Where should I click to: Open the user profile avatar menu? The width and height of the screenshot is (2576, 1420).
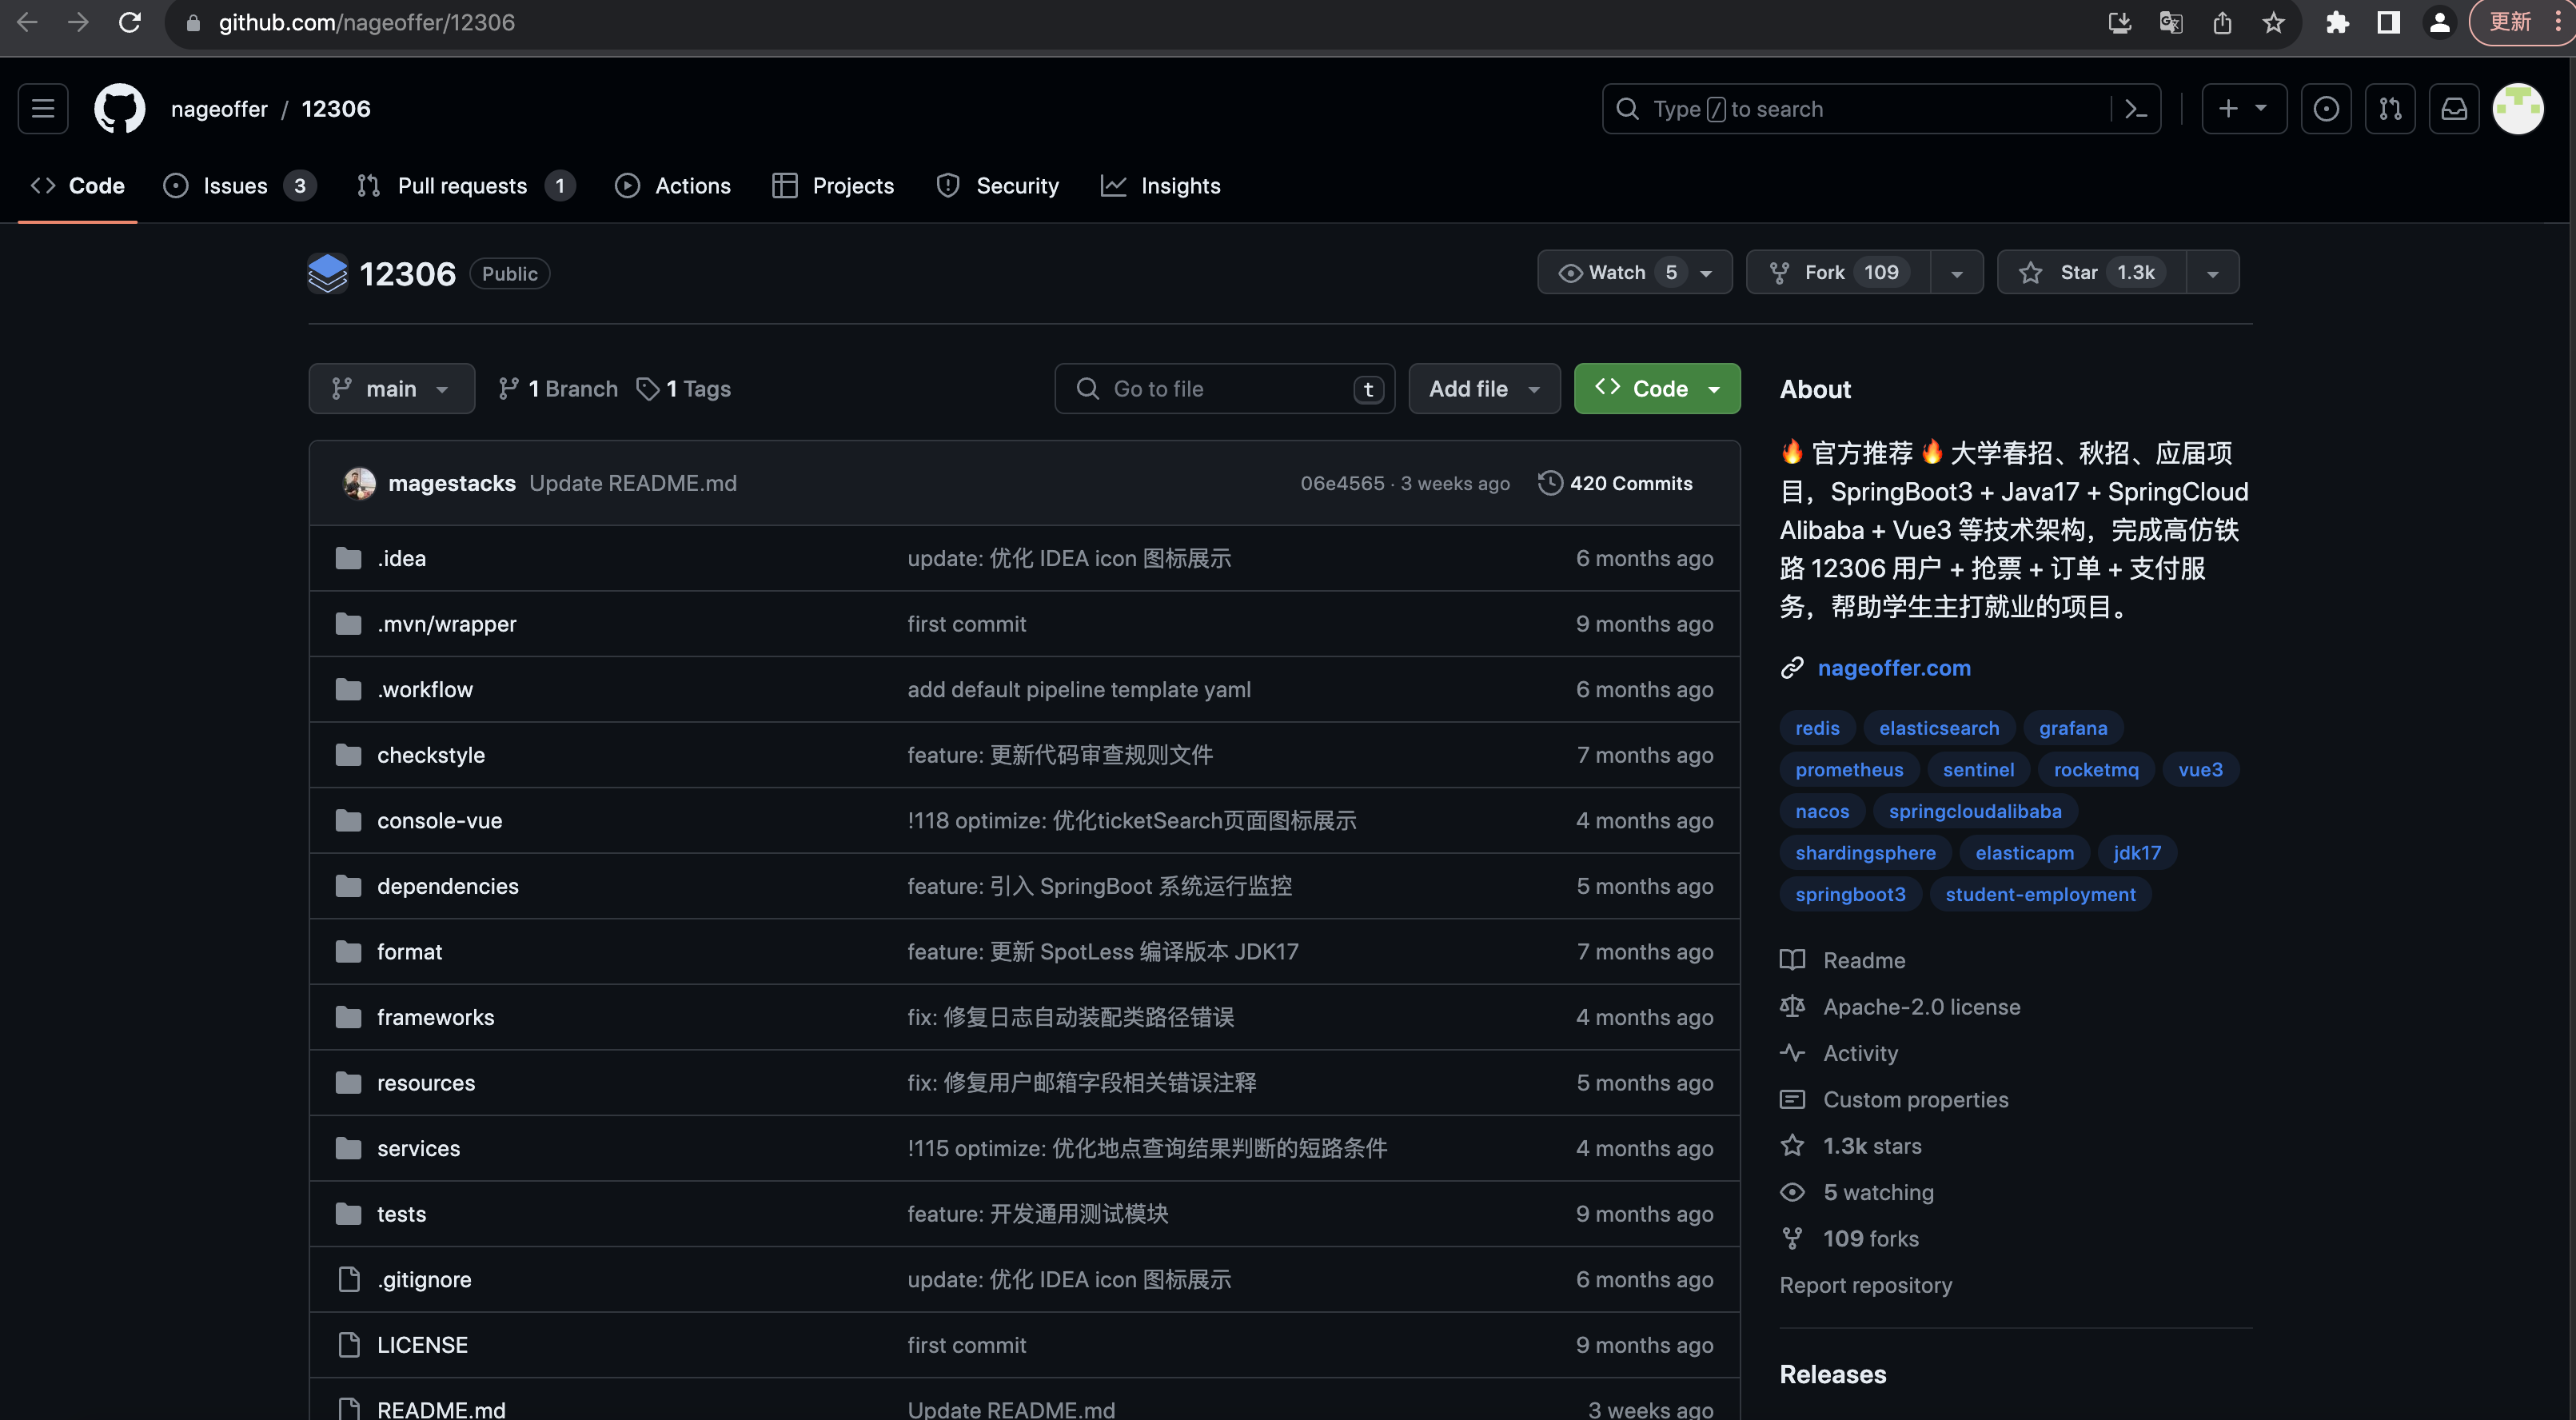[x=2518, y=108]
